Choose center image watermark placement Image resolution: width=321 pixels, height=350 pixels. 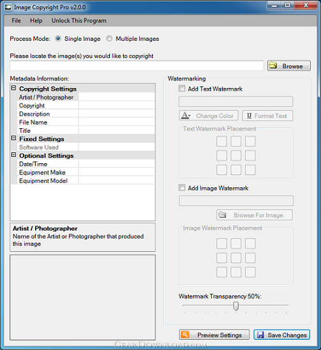[x=236, y=258]
